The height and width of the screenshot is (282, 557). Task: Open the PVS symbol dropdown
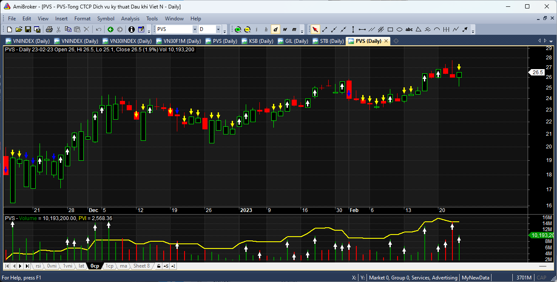coord(195,29)
